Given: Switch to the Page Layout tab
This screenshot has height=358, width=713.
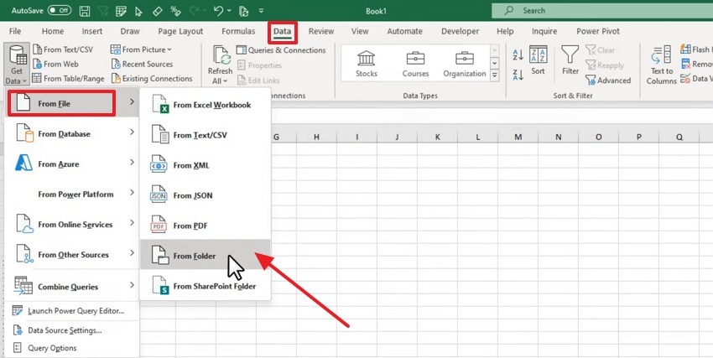Looking at the screenshot, I should (x=180, y=31).
